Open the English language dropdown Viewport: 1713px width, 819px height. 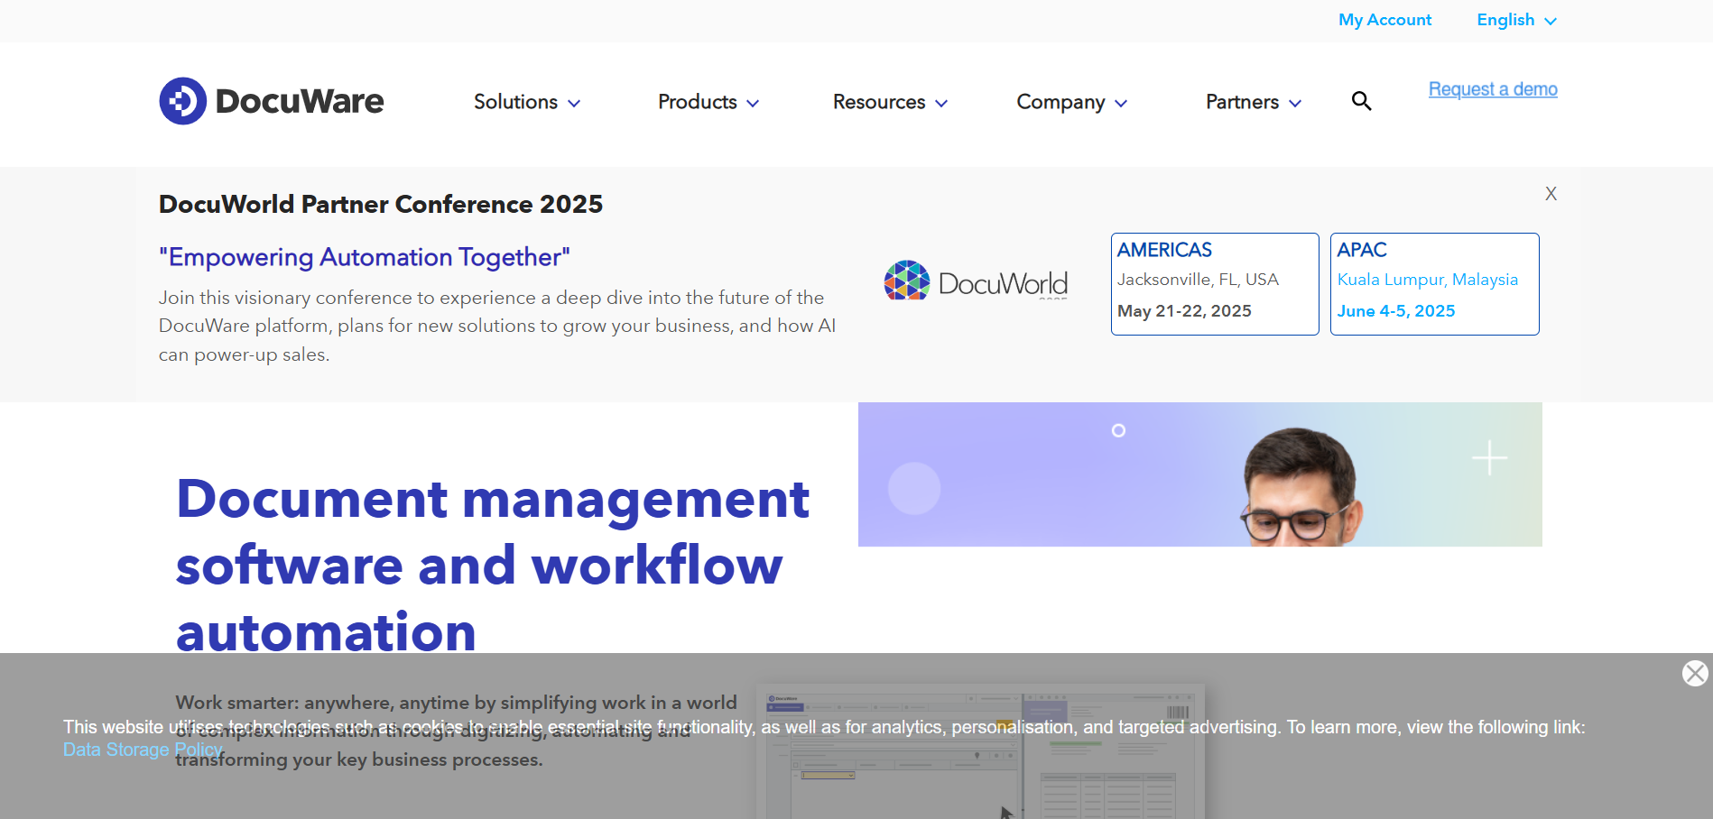(x=1516, y=20)
